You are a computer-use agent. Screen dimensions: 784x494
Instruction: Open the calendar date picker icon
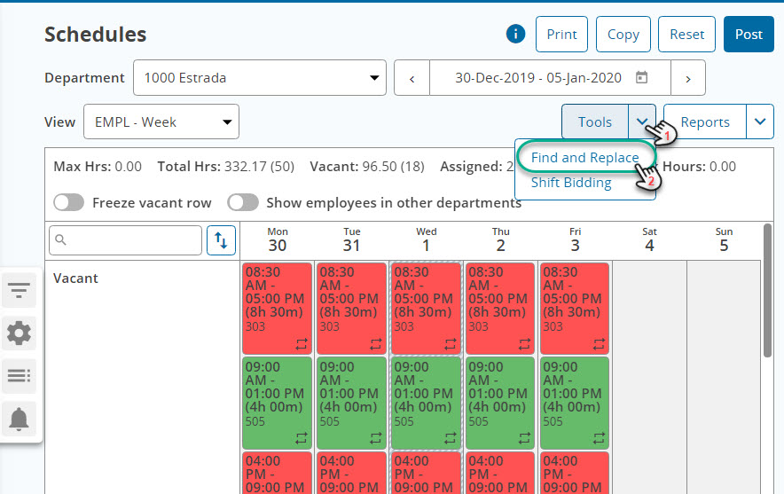click(x=641, y=77)
